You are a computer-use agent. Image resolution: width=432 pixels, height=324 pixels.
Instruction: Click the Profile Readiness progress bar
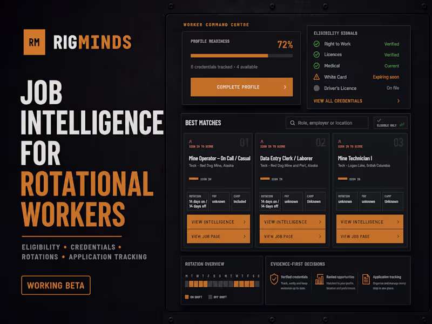(241, 56)
